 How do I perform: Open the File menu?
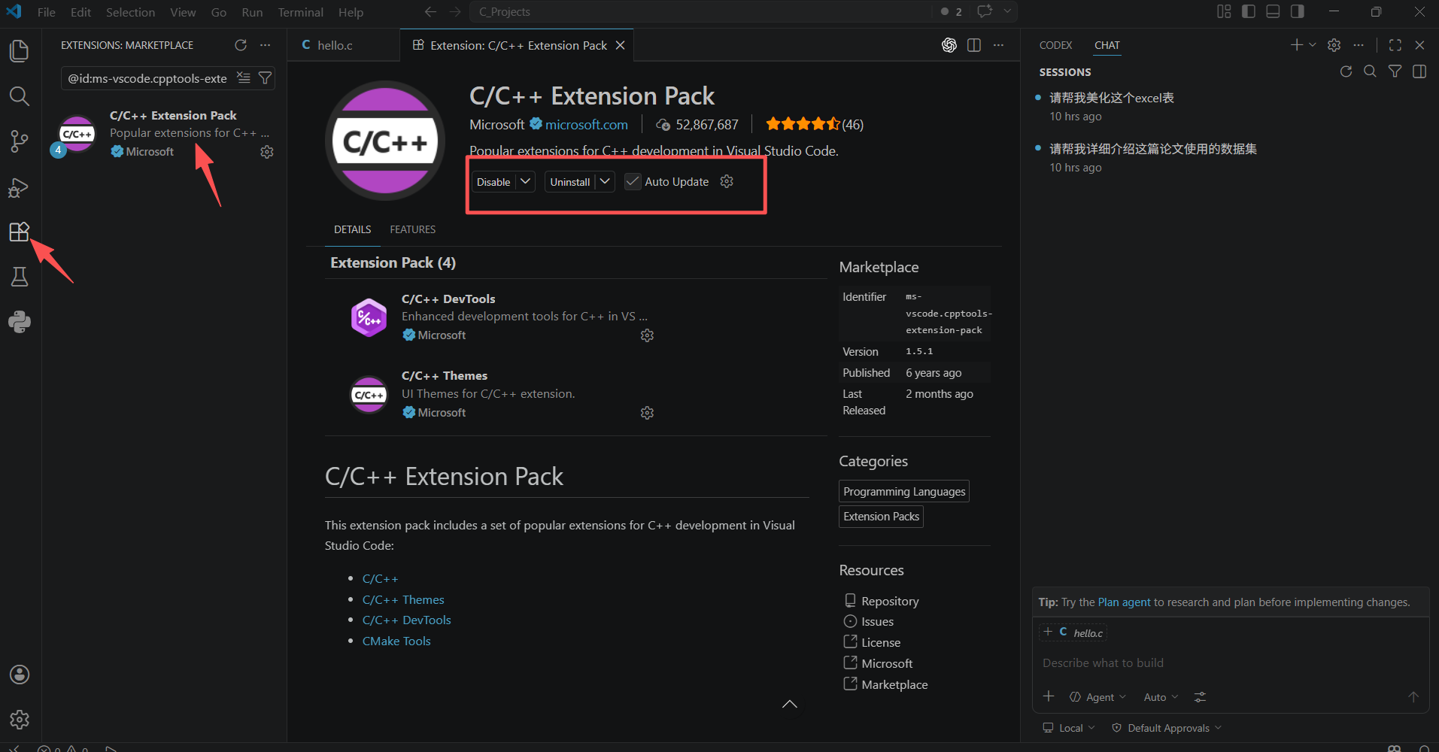click(46, 12)
